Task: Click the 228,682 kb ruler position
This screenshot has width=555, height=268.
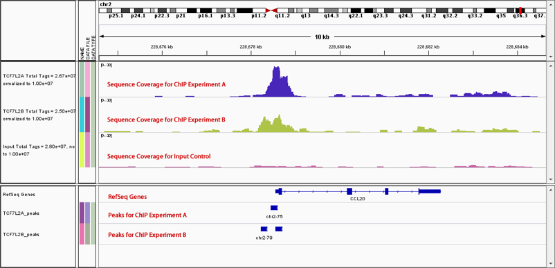Action: coord(428,46)
